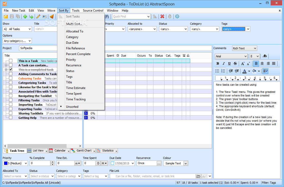Check the 'Filtering Tasks' checkbox
The height and width of the screenshot is (187, 284).
click(11, 100)
